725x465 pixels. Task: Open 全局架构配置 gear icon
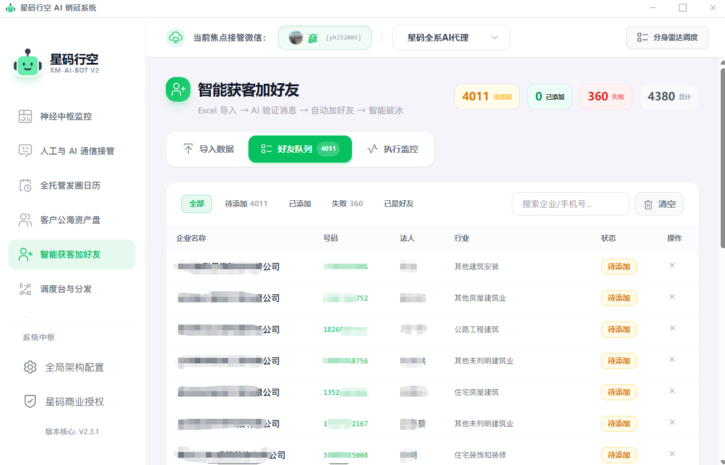coord(30,367)
